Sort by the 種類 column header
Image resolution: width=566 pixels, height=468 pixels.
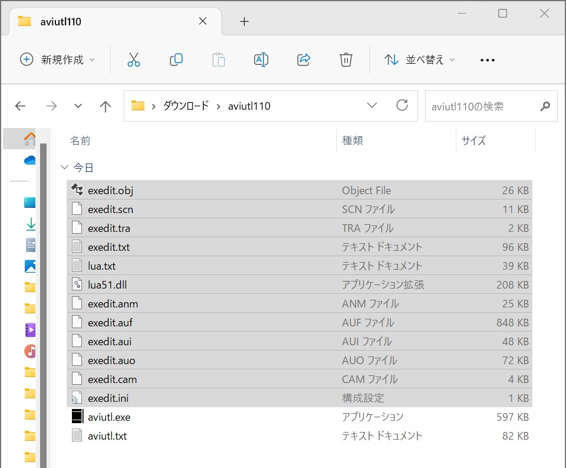pyautogui.click(x=353, y=140)
